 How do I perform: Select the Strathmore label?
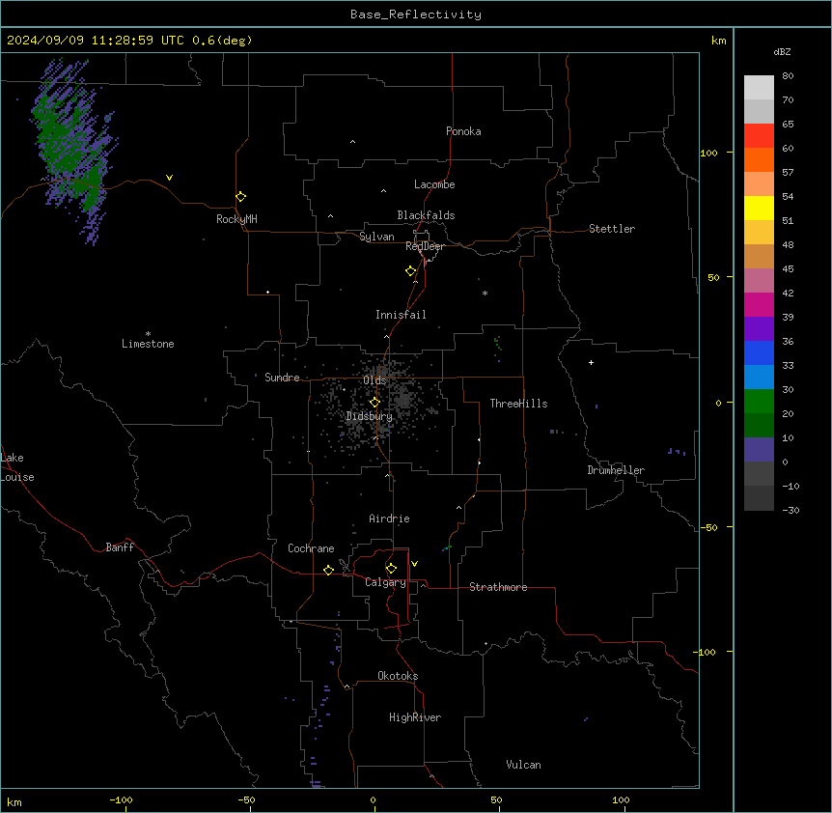click(x=498, y=587)
